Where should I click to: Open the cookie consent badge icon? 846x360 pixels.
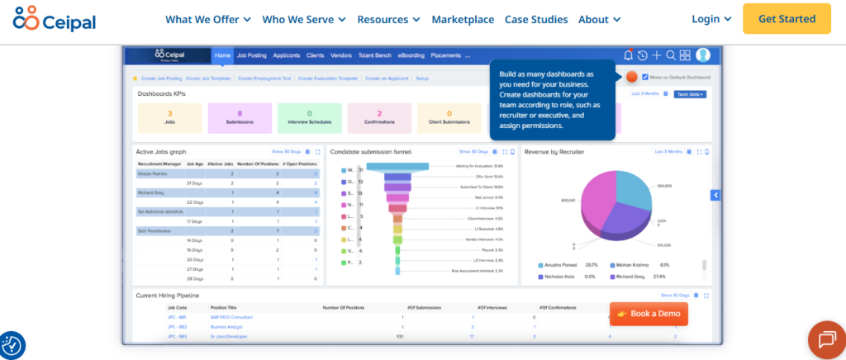coord(12,345)
